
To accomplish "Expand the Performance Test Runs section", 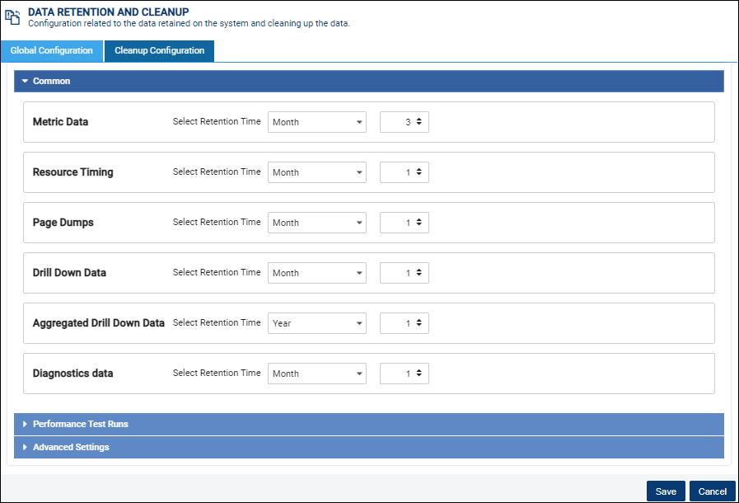I will [369, 424].
